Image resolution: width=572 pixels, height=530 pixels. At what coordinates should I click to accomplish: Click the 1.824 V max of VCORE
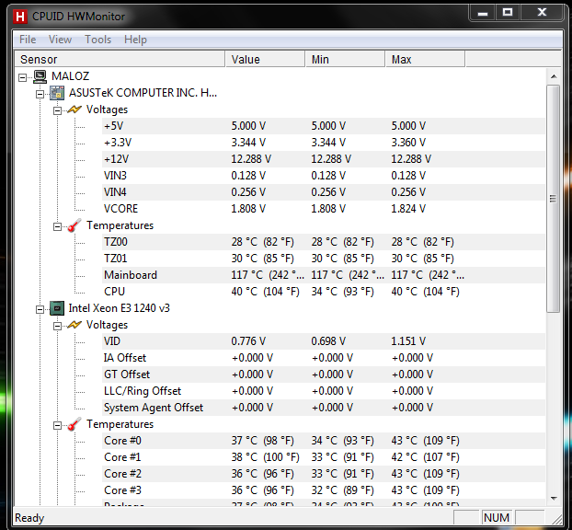[x=408, y=209]
